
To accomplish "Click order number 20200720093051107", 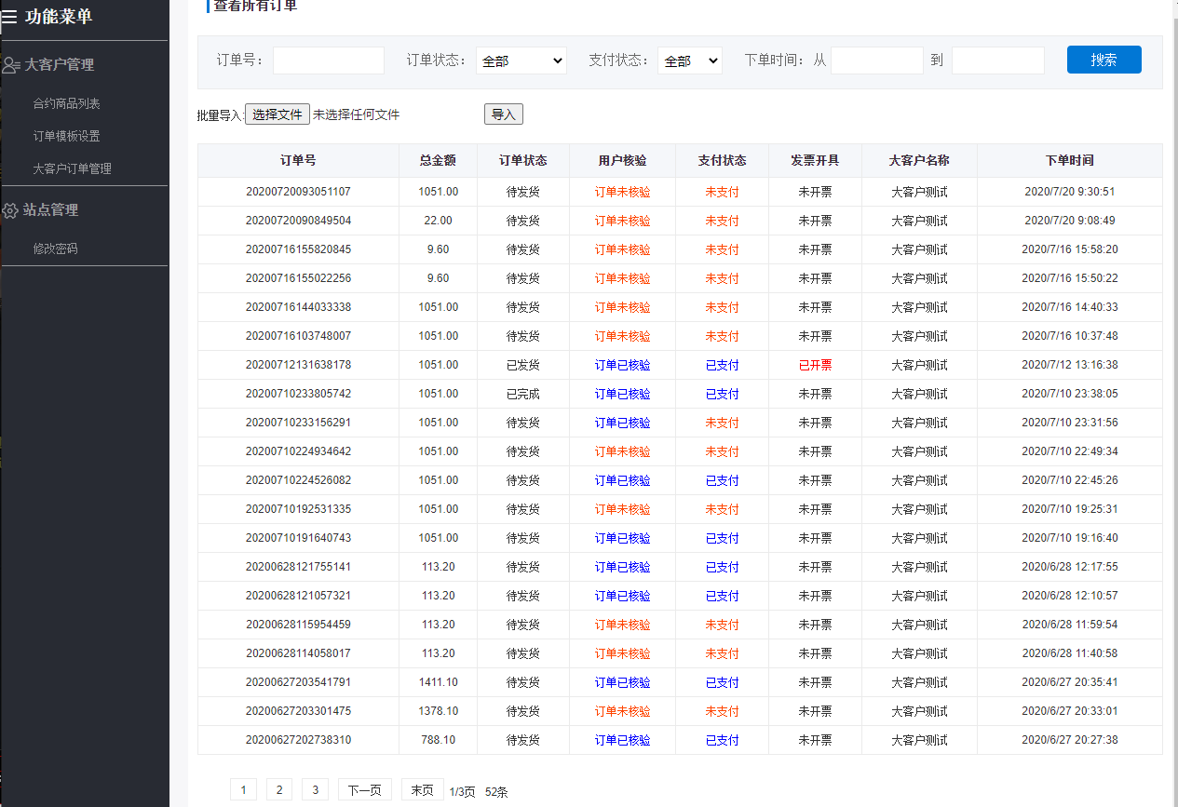I will point(298,192).
